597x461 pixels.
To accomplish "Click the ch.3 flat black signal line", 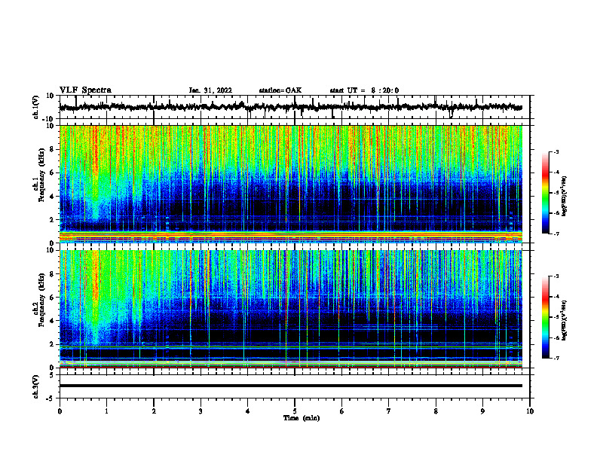I will click(290, 386).
